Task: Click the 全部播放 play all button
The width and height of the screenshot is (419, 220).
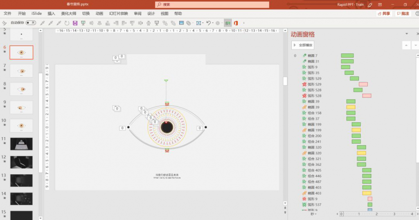Action: [303, 45]
